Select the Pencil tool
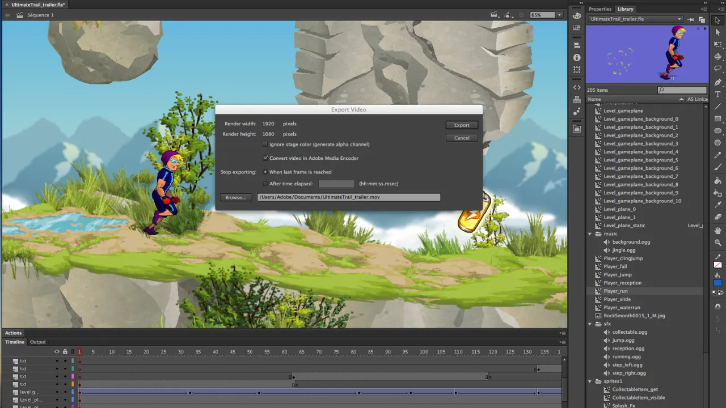 pos(717,155)
